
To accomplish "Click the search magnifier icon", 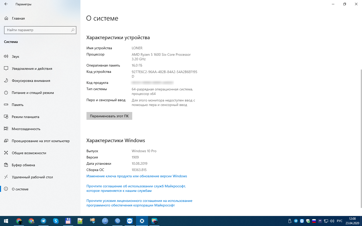I will point(73,30).
